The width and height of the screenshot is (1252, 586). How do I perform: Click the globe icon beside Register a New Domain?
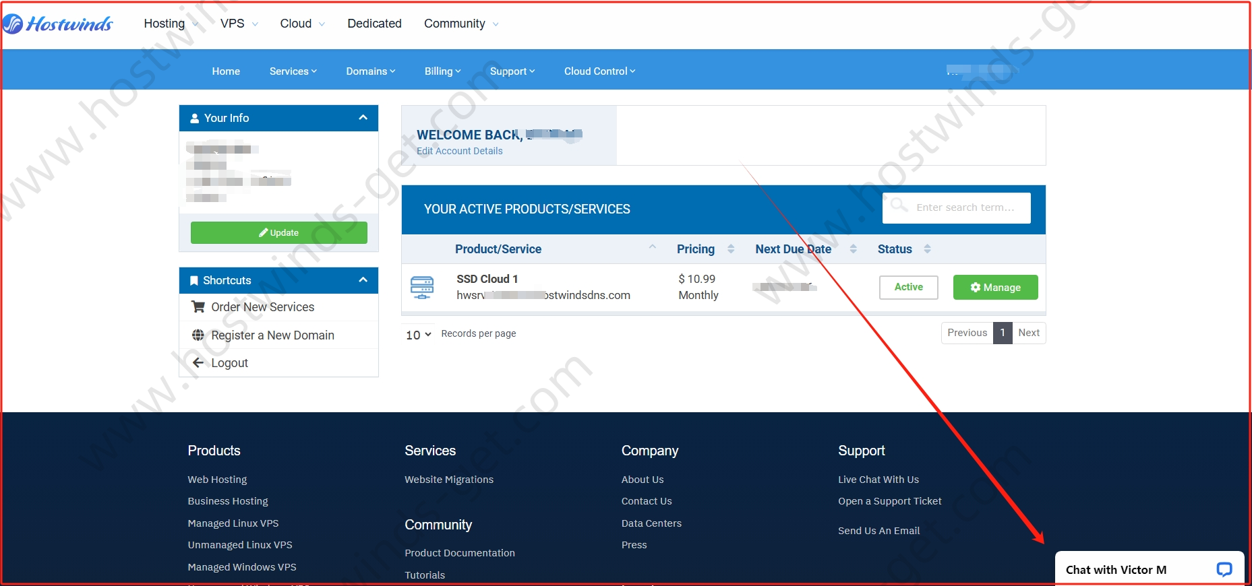pyautogui.click(x=198, y=335)
